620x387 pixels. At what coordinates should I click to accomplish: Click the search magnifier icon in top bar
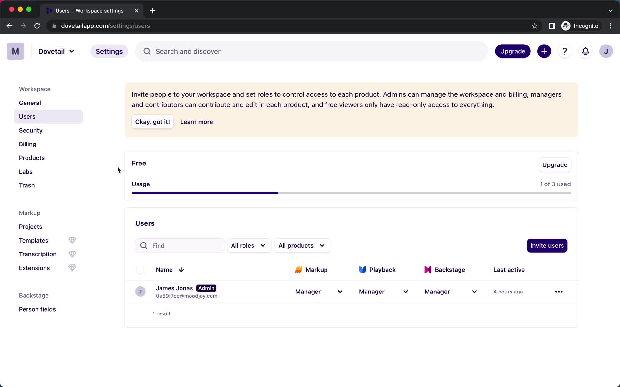click(x=147, y=51)
